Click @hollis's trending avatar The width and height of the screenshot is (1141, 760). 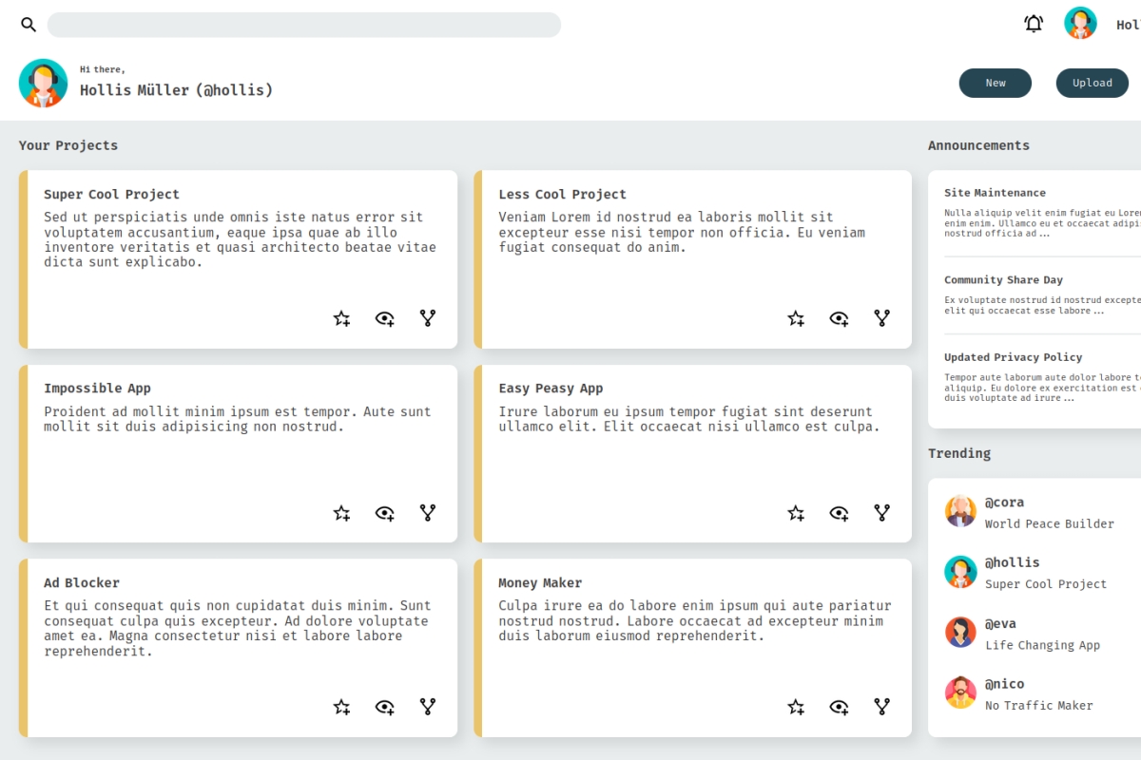click(x=960, y=572)
